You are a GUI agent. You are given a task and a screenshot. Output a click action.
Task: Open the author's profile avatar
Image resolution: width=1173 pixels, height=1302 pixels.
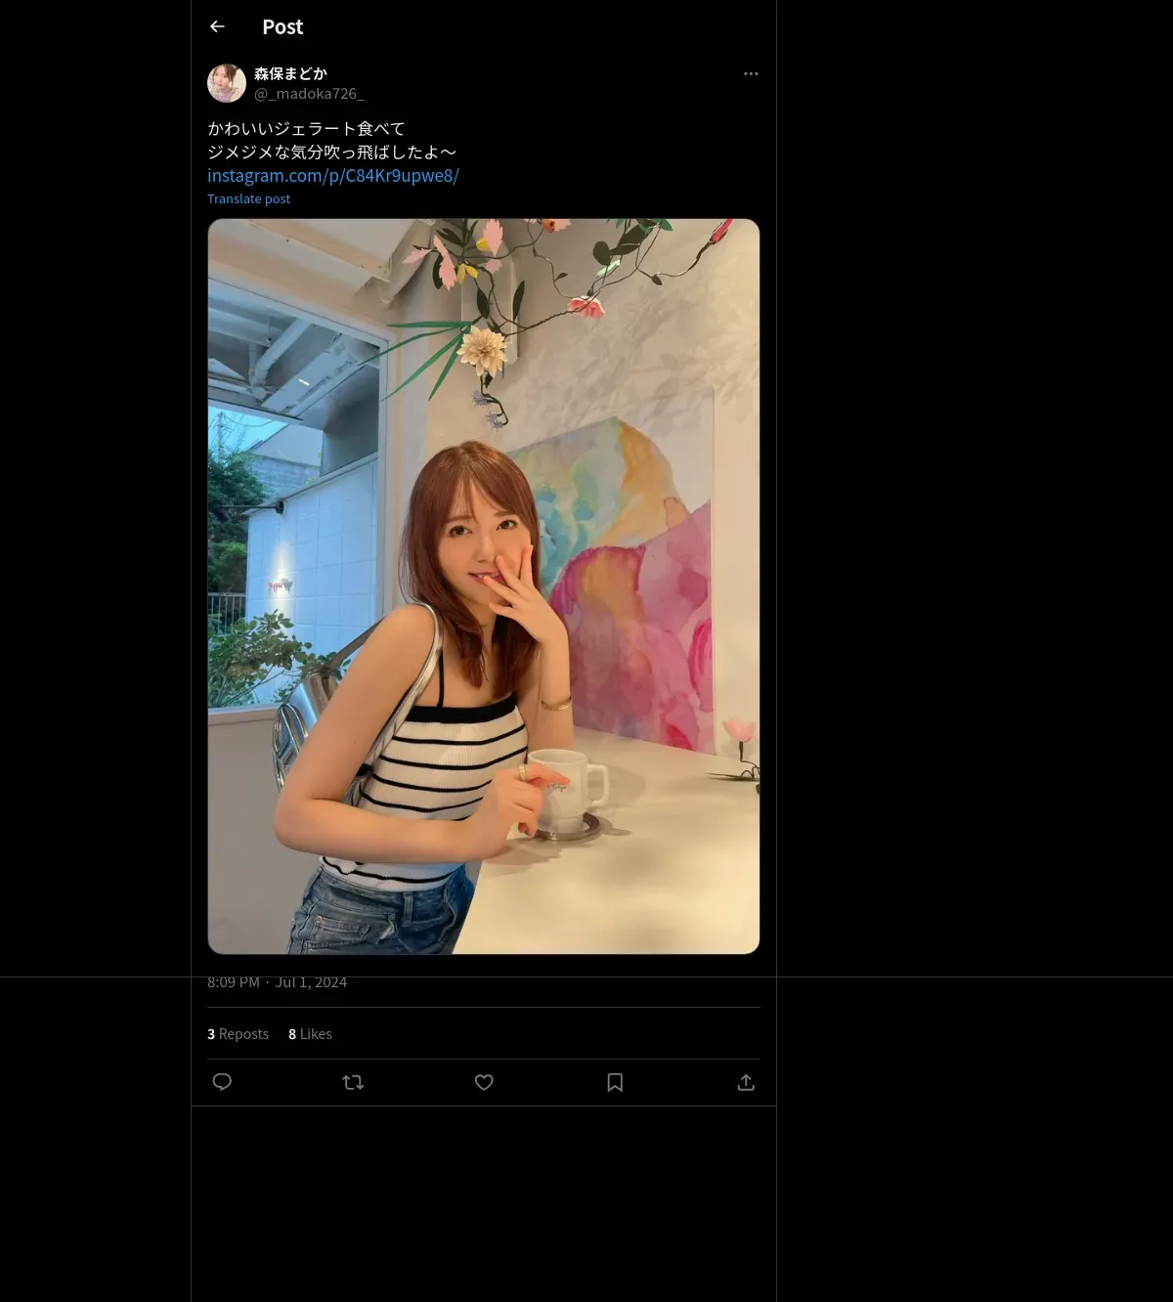click(x=227, y=83)
